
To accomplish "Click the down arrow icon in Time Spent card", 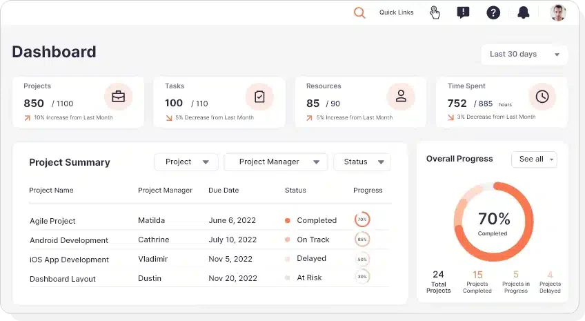I will pyautogui.click(x=450, y=117).
